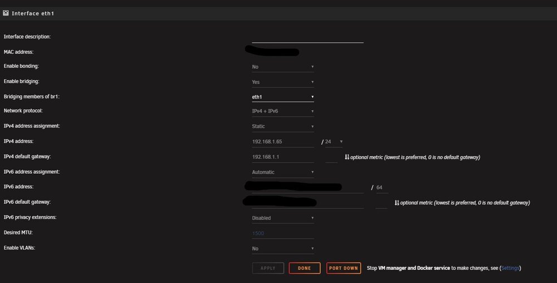Click the 'Network protocol:' label

pos(23,111)
